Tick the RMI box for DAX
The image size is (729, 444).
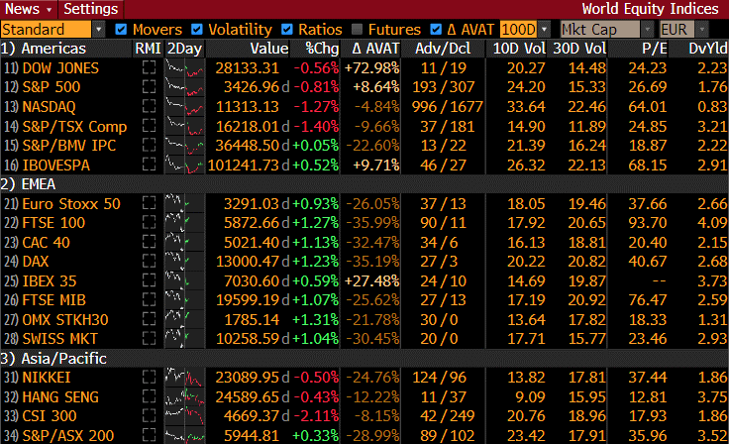[149, 261]
